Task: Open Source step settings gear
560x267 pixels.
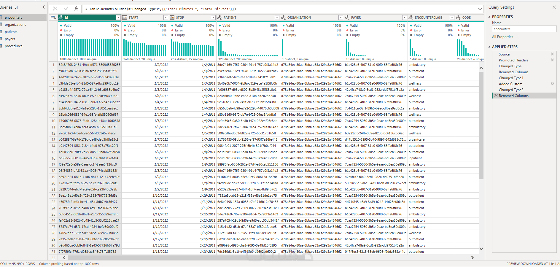Action: tap(552, 54)
